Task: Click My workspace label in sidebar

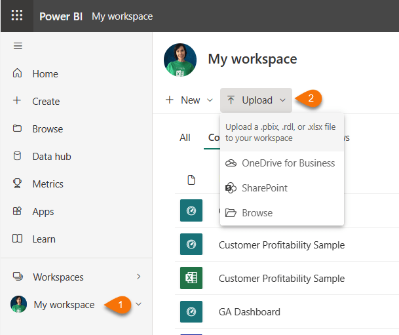Action: point(64,304)
